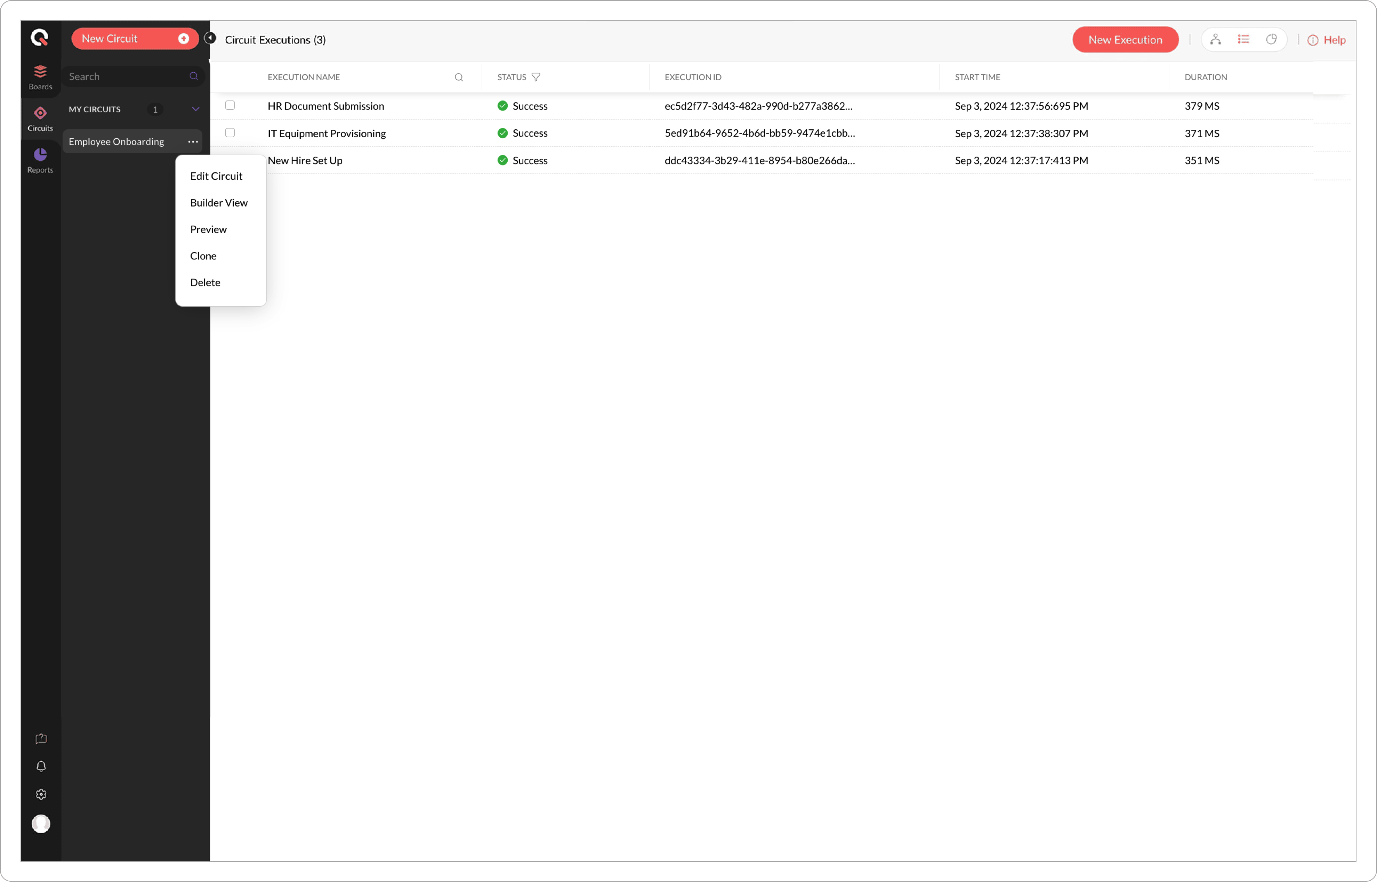This screenshot has height=882, width=1377.
Task: Switch to the list view icon
Action: coord(1243,40)
